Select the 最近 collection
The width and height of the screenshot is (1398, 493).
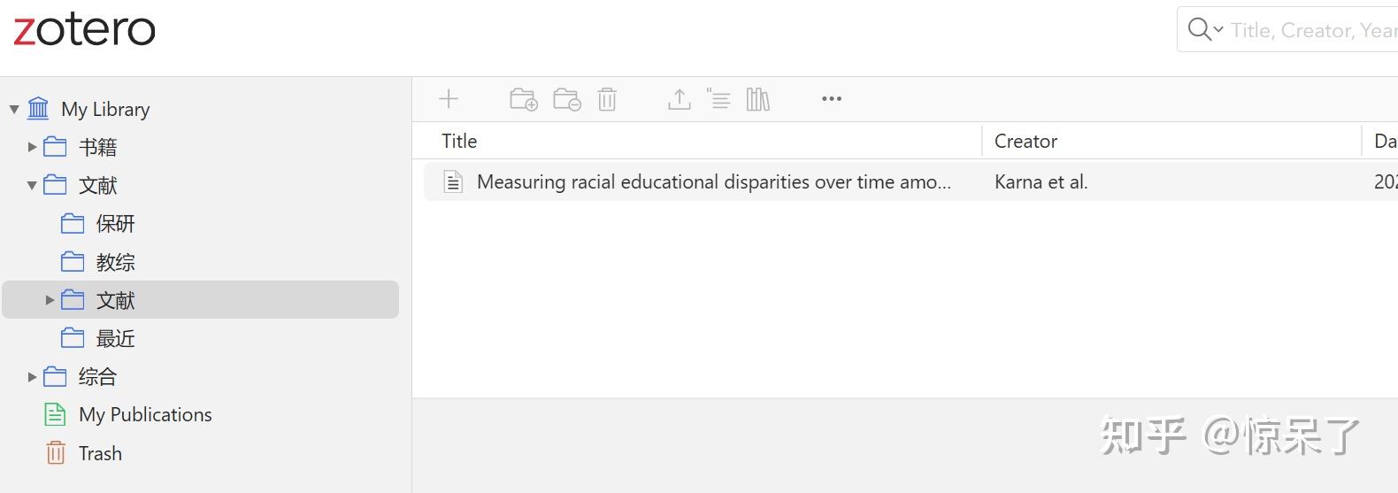115,339
